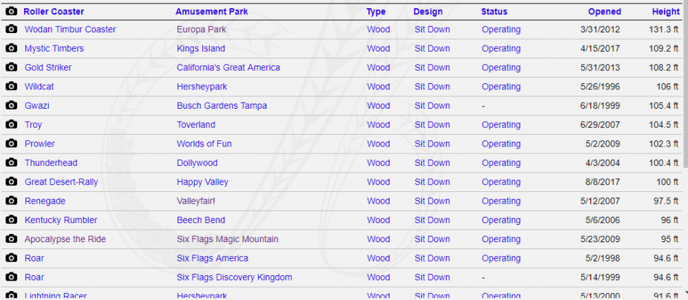
Task: Click Operating status in Kentucky Rumbler row
Action: coord(501,220)
